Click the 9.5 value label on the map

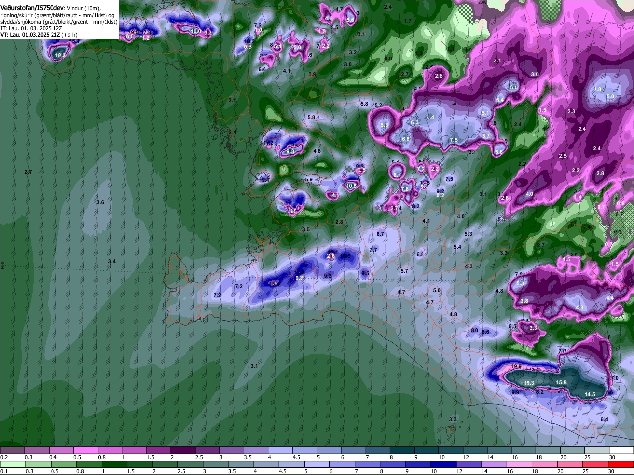pos(365,273)
